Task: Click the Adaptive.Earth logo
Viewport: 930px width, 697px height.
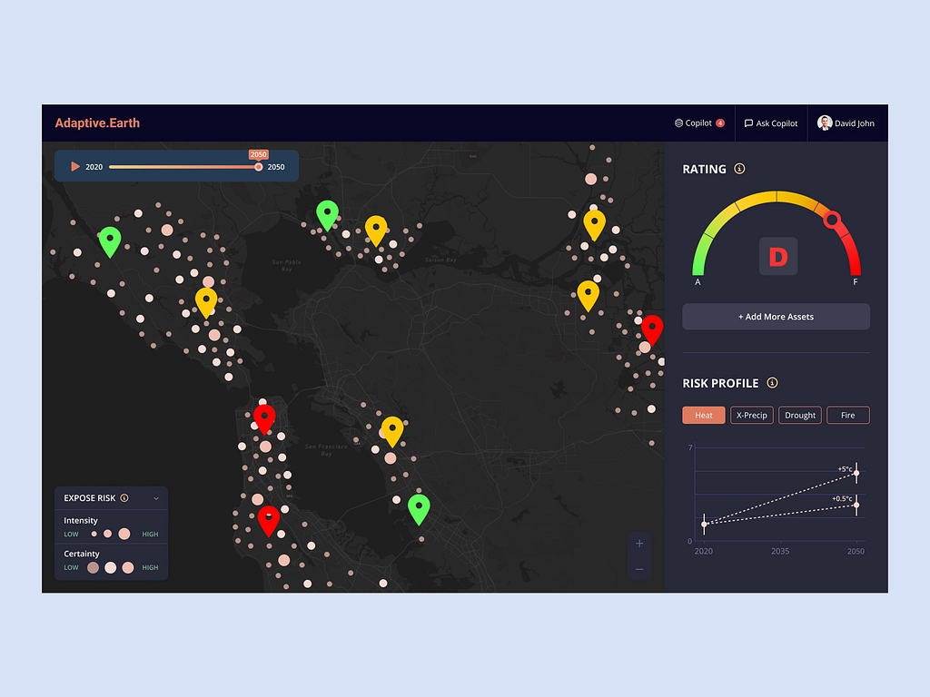Action: point(97,123)
